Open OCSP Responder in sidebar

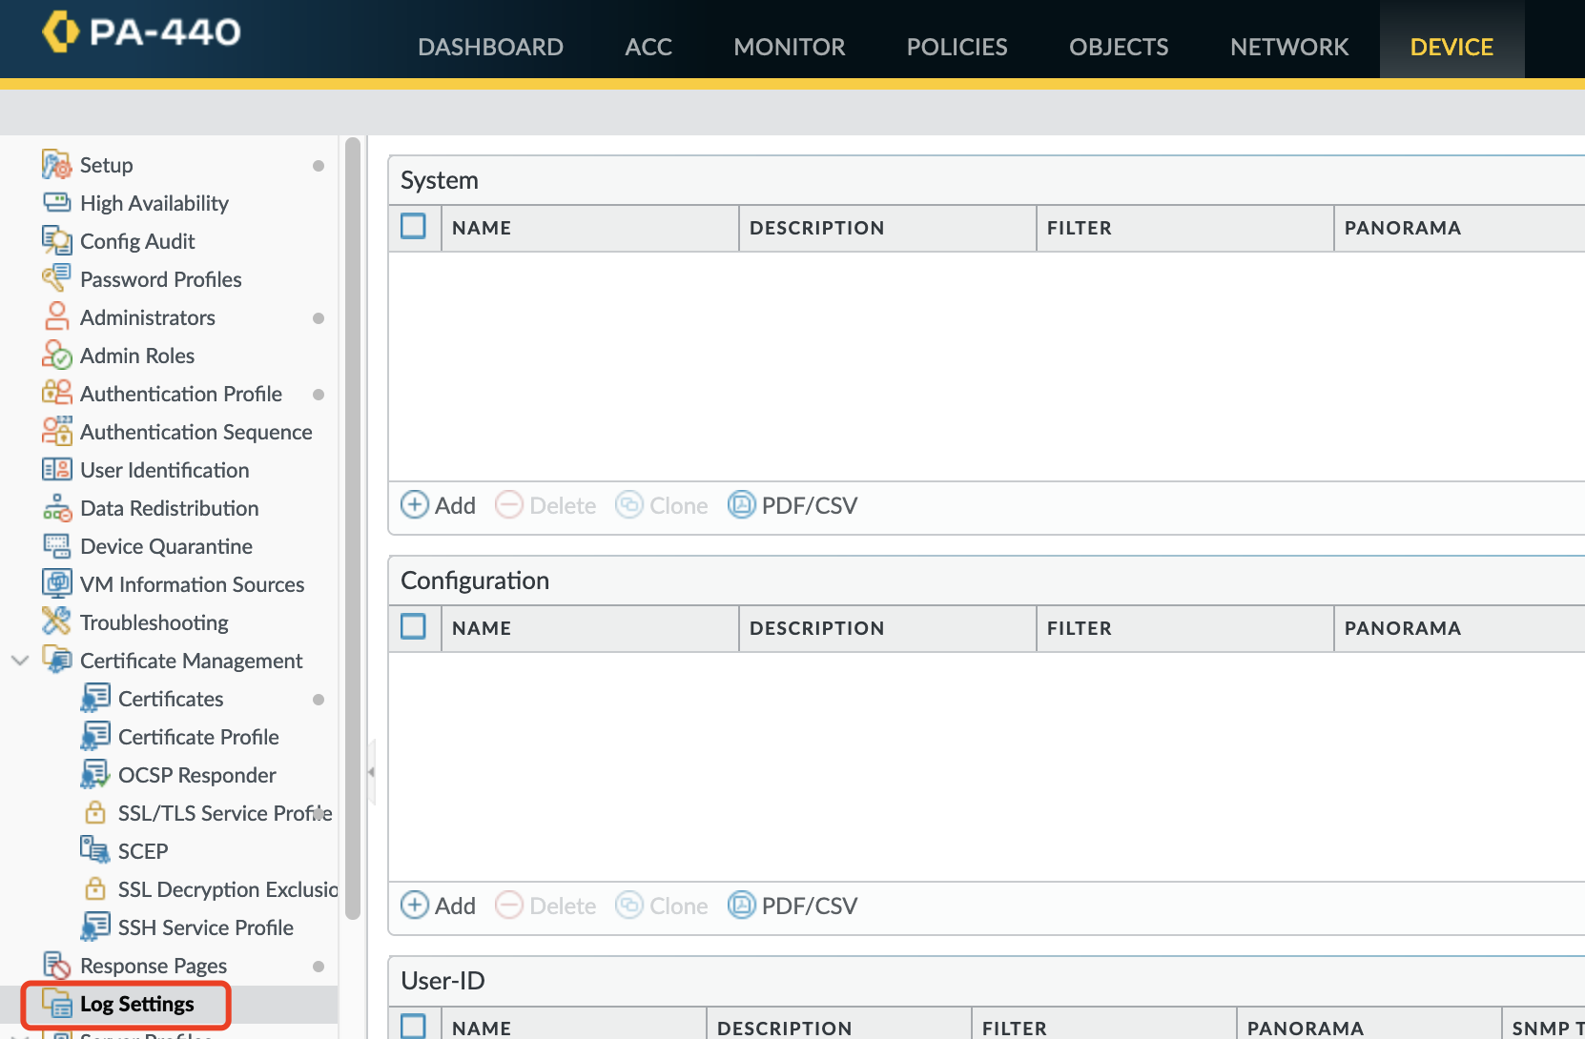pos(197,775)
